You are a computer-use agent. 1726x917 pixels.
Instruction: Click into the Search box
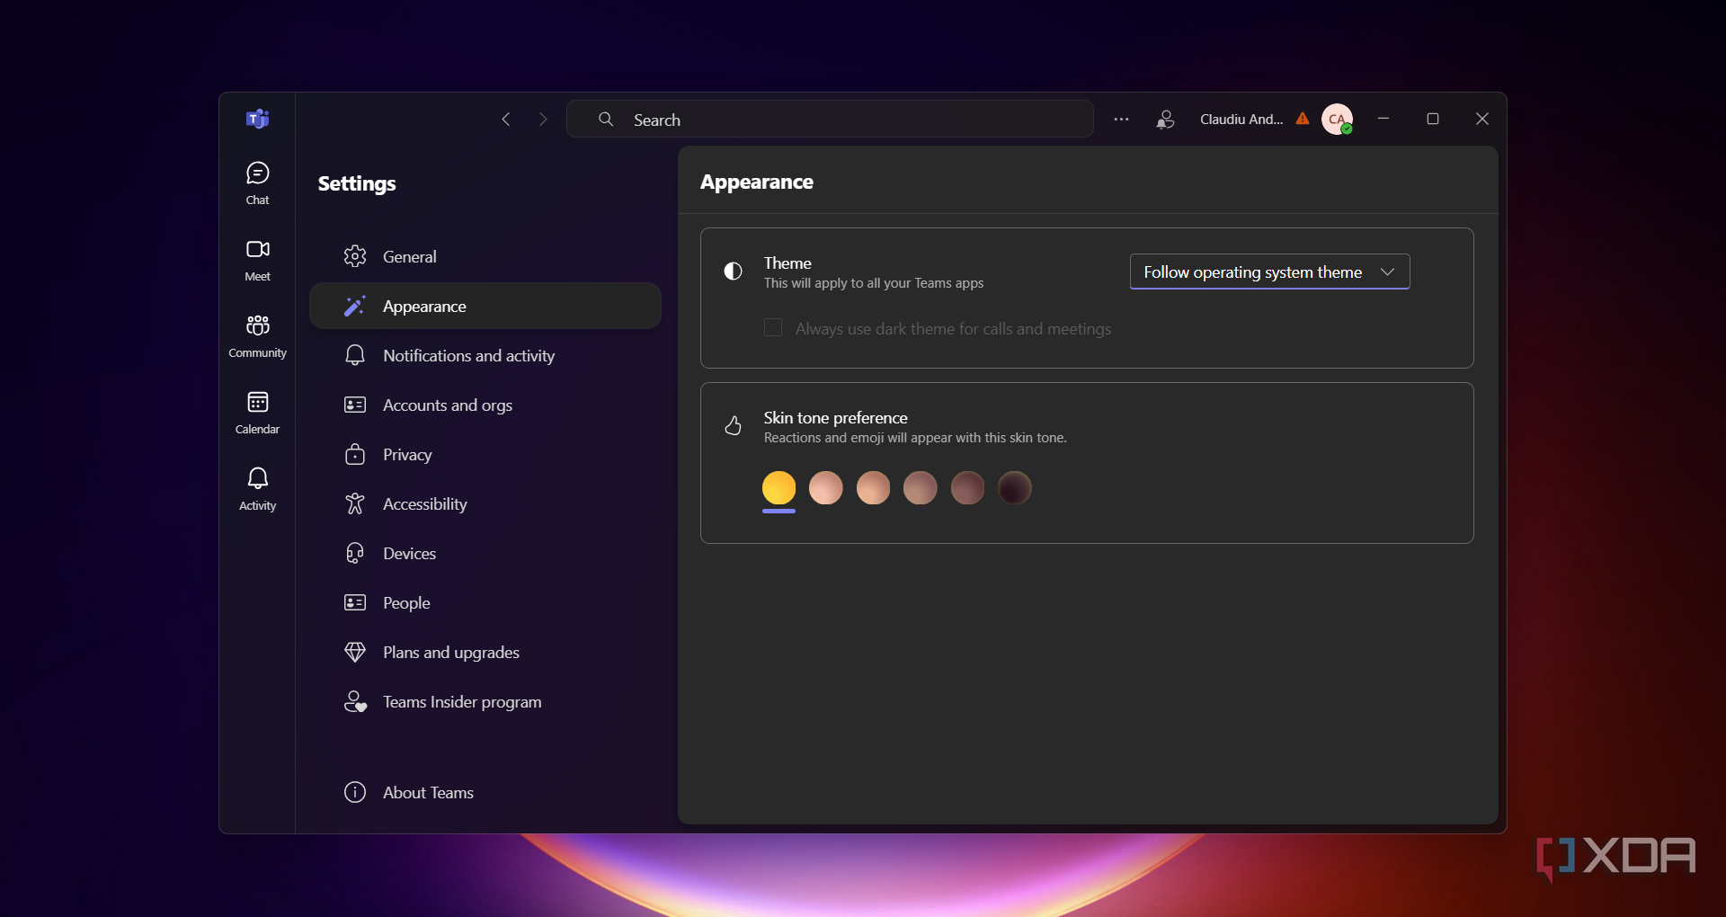pos(830,119)
